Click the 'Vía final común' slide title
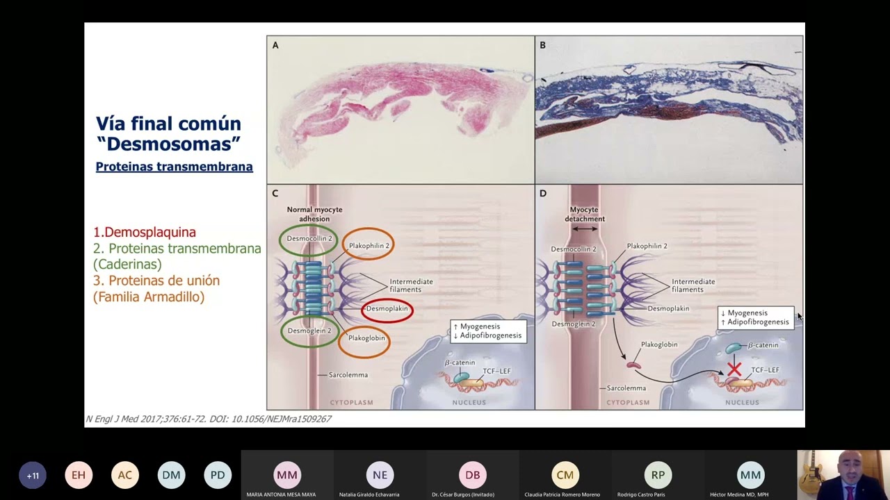 point(168,124)
